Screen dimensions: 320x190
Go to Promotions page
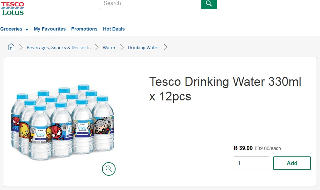(84, 29)
